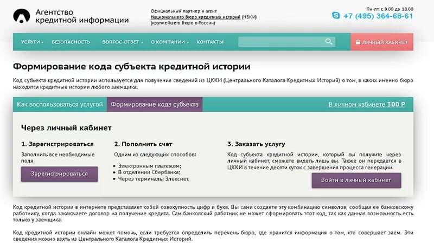Click the Зарегистрироваться button
Screen dimensions: 434x244
point(59,174)
